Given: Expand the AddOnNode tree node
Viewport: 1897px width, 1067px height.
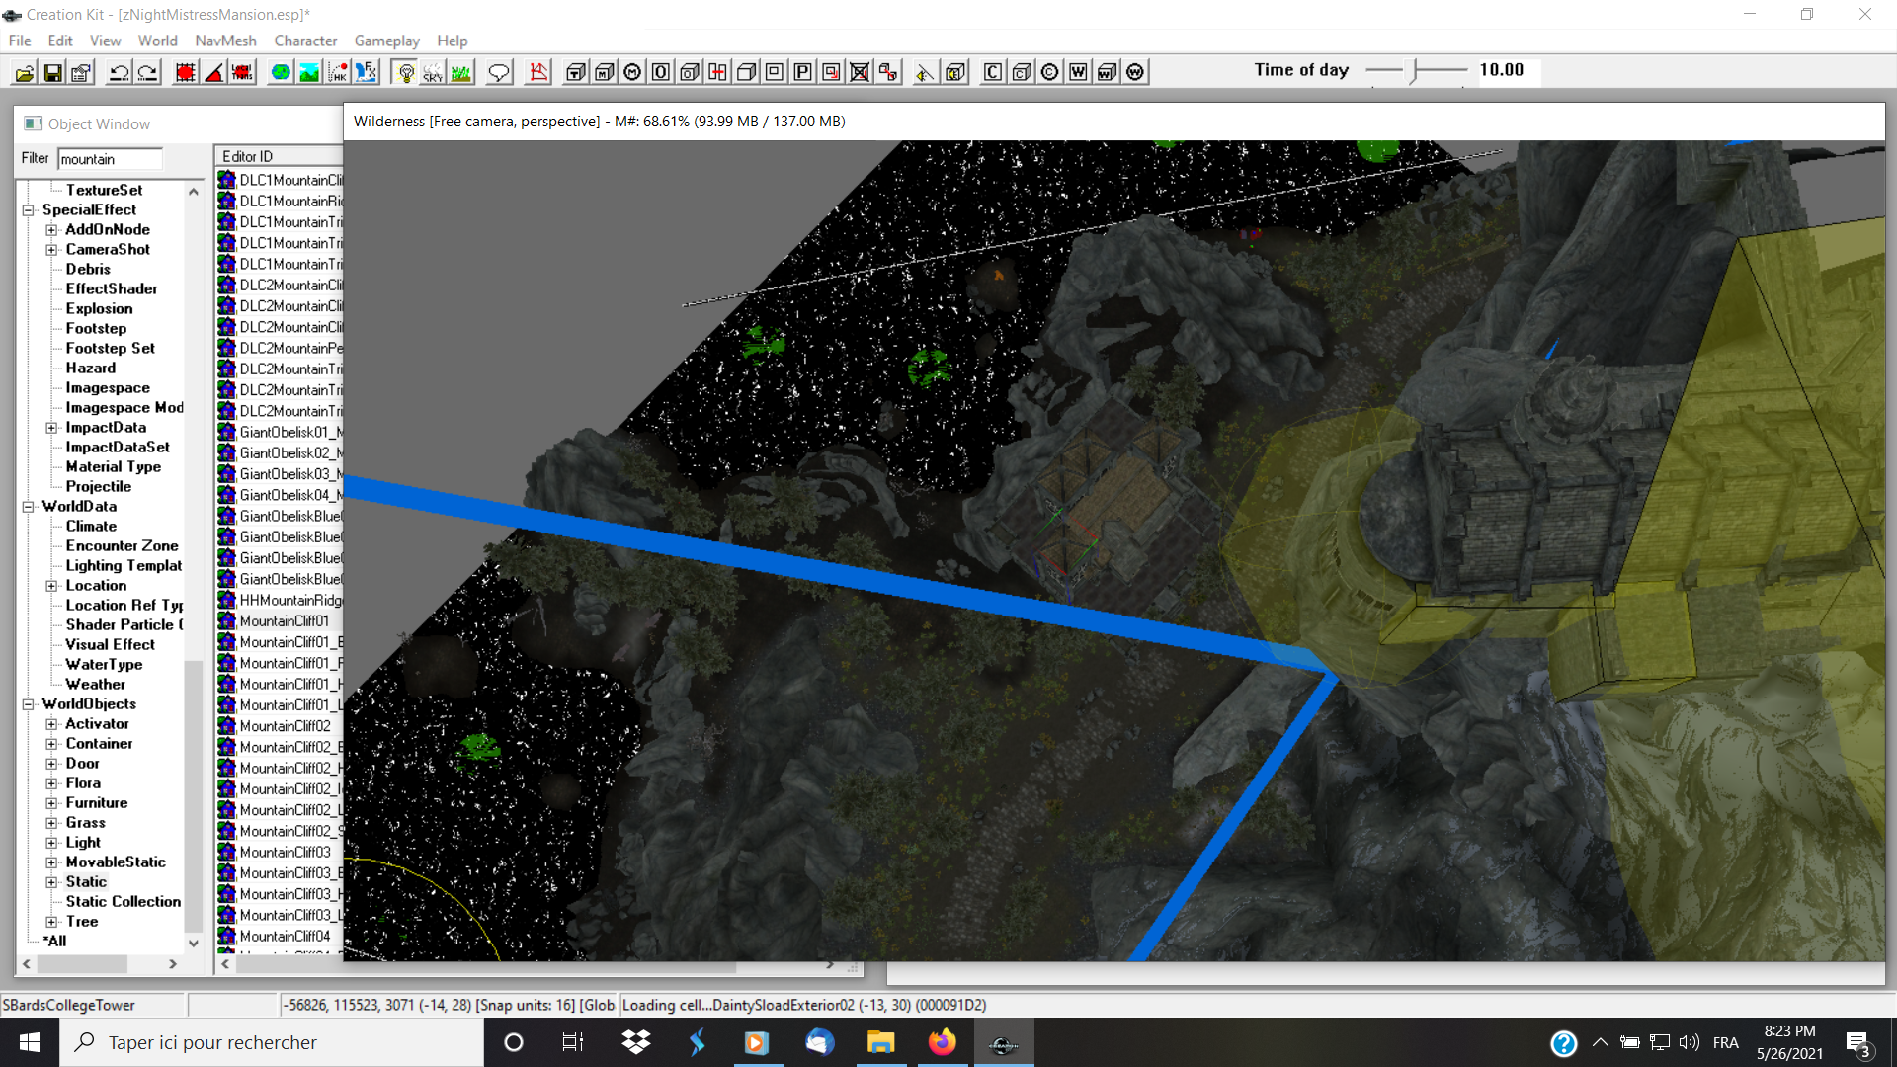Looking at the screenshot, I should pos(52,230).
